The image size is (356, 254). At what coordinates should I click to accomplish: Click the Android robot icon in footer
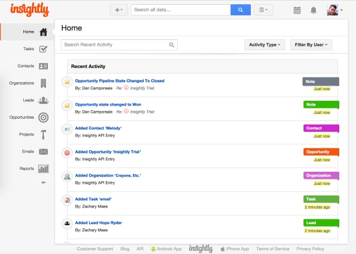(153, 249)
